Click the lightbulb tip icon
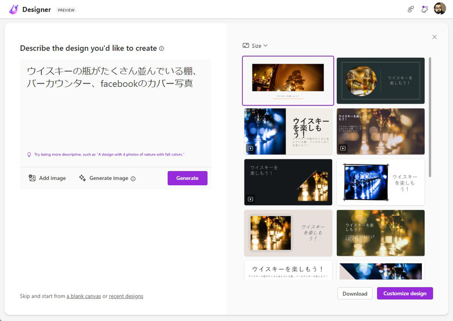Image resolution: width=453 pixels, height=321 pixels. pyautogui.click(x=29, y=155)
